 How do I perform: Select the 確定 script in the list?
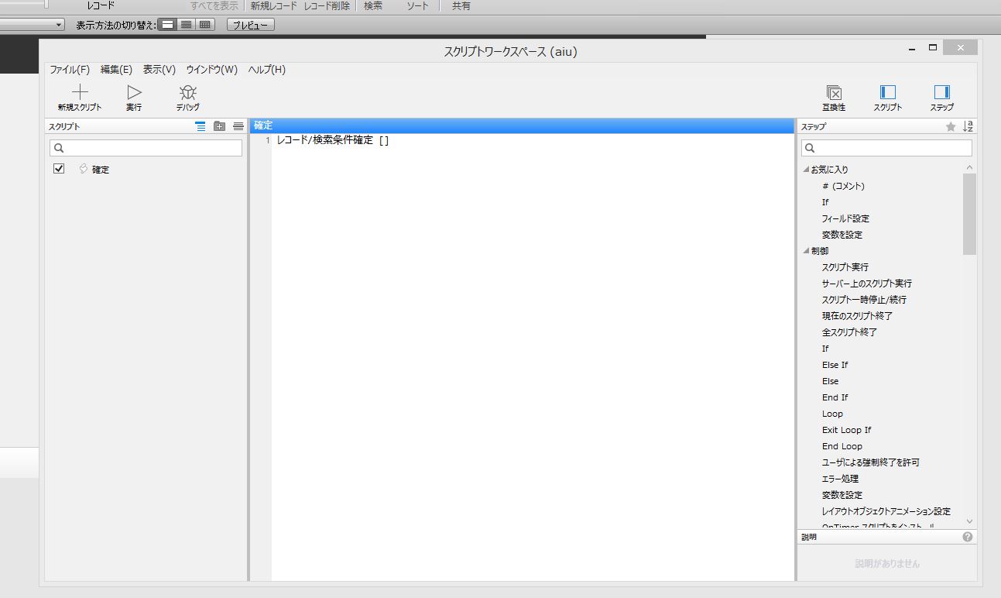click(x=101, y=170)
